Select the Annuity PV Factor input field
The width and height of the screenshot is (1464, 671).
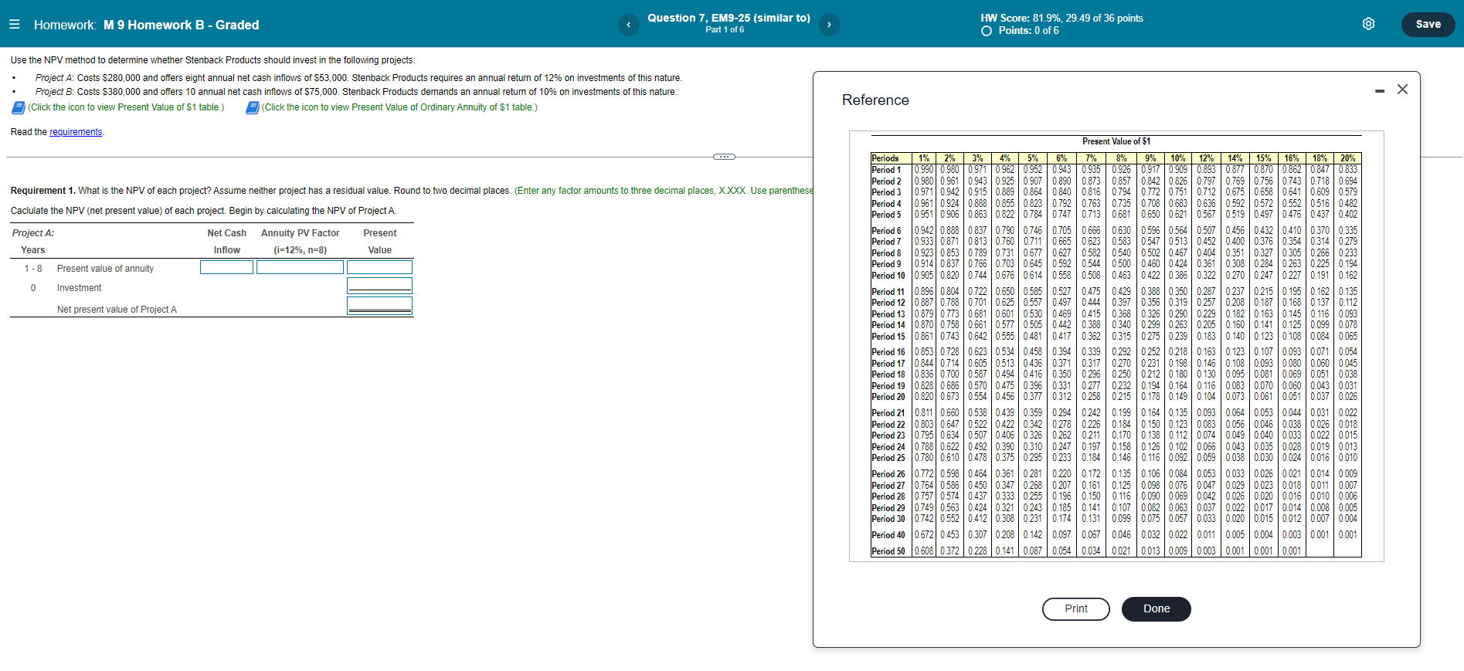pyautogui.click(x=300, y=267)
